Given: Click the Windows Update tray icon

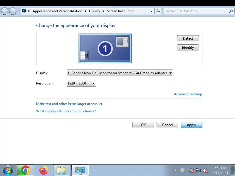Looking at the screenshot, I should (x=182, y=170).
